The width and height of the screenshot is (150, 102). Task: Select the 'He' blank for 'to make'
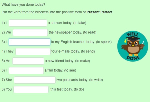[28, 61]
